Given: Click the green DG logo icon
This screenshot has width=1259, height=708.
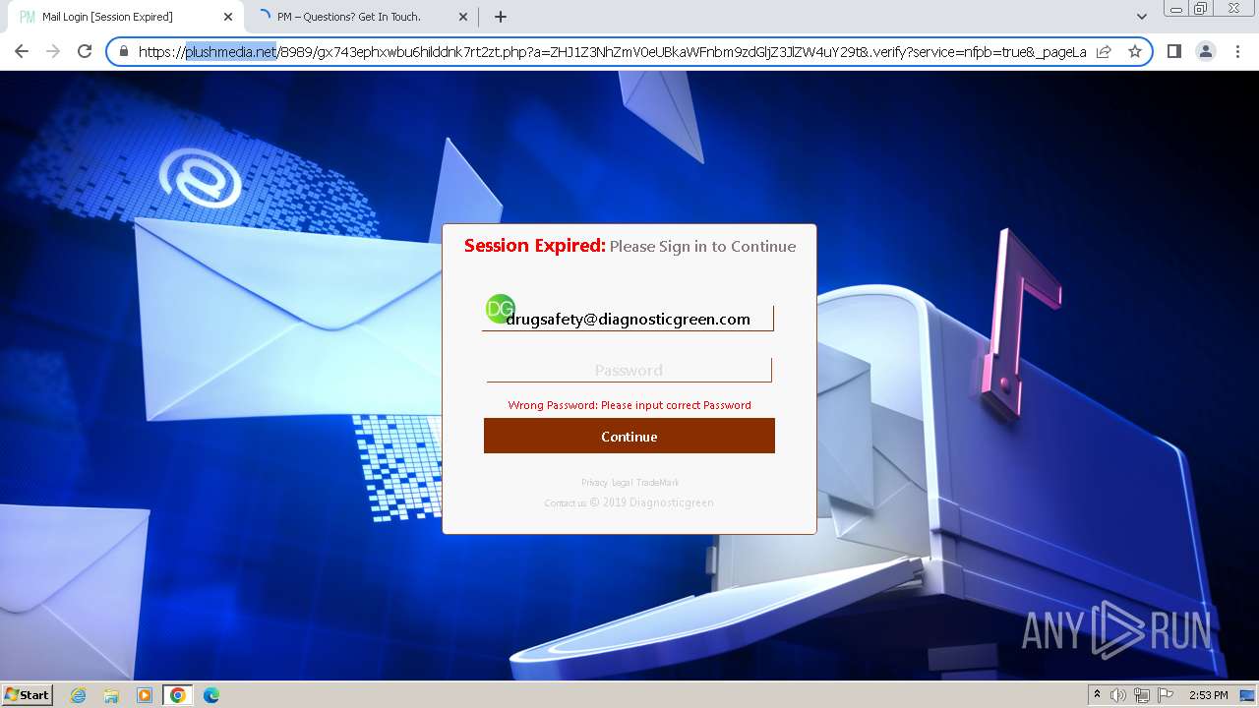Looking at the screenshot, I should [500, 309].
